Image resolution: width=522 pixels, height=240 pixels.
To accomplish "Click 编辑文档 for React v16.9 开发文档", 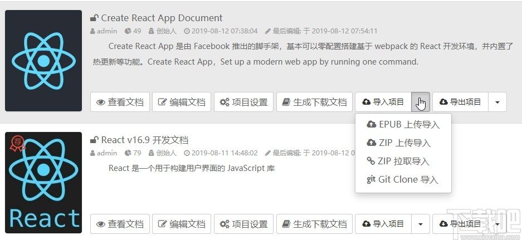I will (x=182, y=224).
